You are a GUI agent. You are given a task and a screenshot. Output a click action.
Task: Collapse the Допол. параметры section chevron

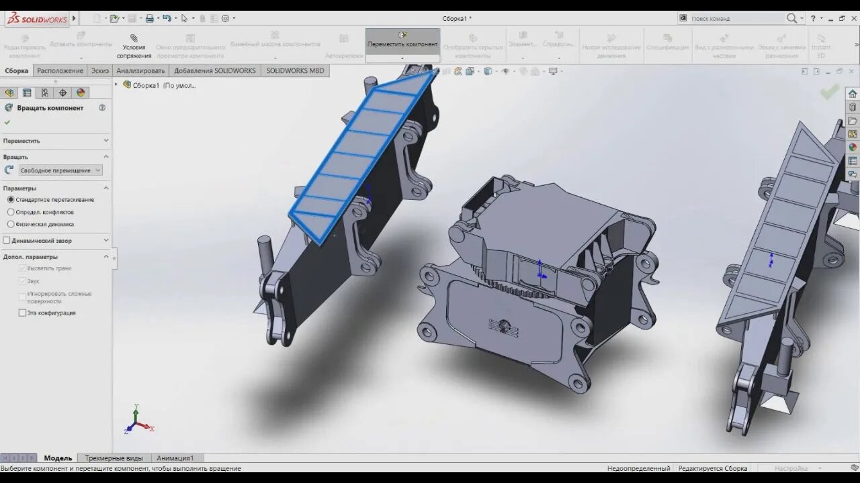[x=105, y=256]
